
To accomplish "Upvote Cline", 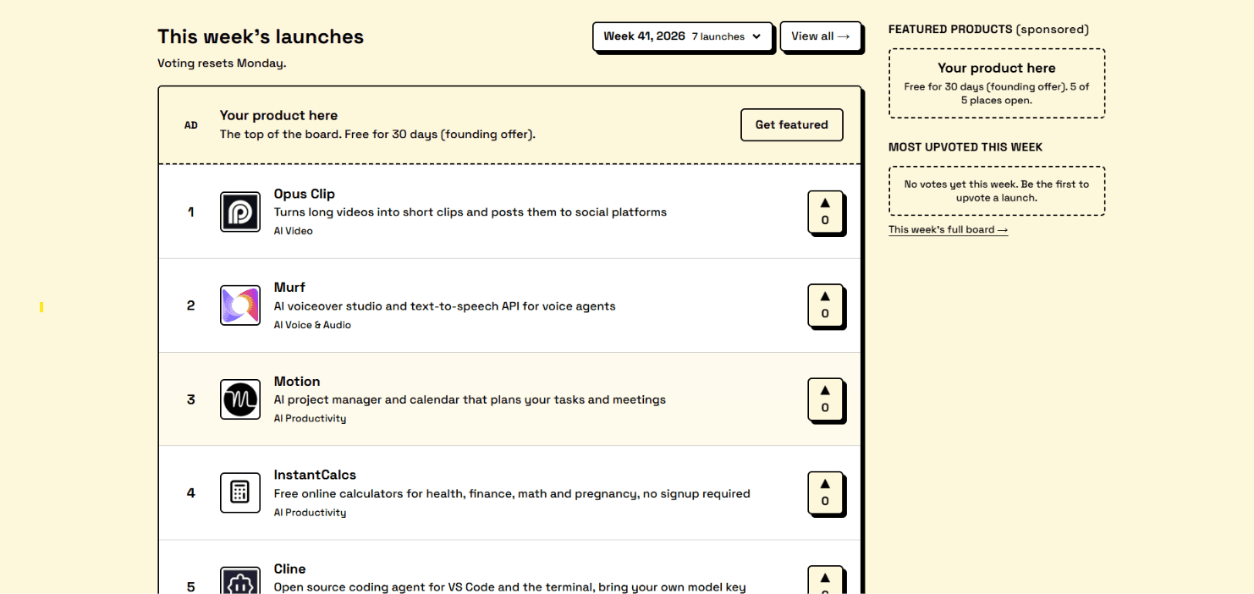I will tap(825, 580).
